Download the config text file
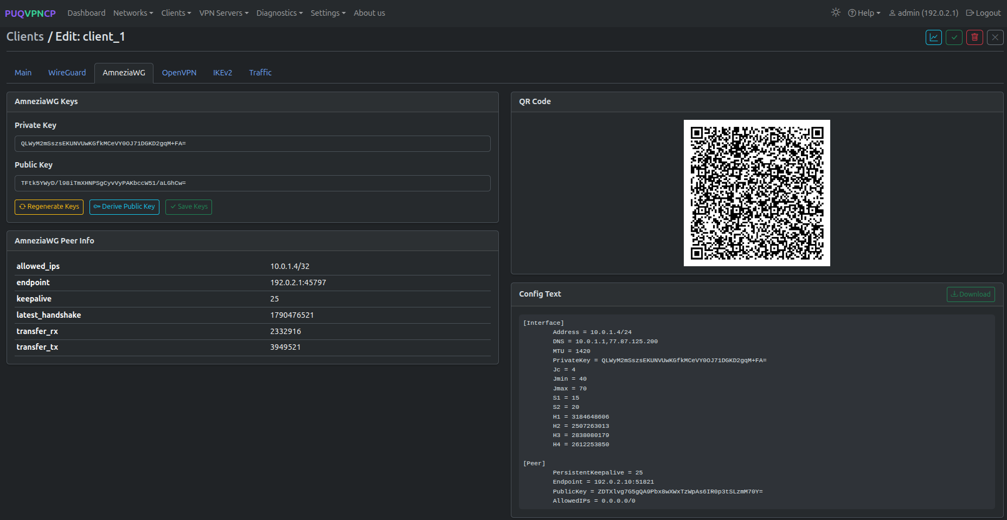 click(x=971, y=294)
